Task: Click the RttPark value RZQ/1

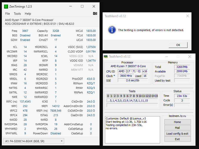Action: pyautogui.click(x=91, y=92)
